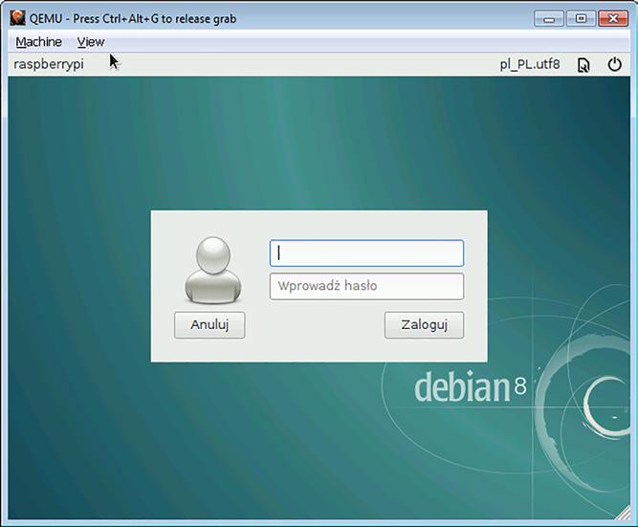Open the View menu
Viewport: 638px width, 527px height.
[x=91, y=42]
